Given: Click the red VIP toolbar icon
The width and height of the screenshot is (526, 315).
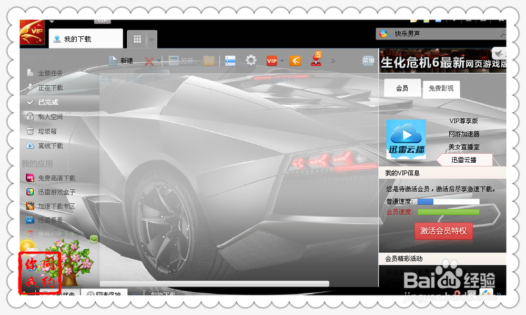Looking at the screenshot, I should (272, 61).
